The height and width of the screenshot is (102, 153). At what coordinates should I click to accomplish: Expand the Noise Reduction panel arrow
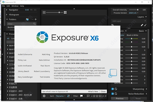click(146, 94)
